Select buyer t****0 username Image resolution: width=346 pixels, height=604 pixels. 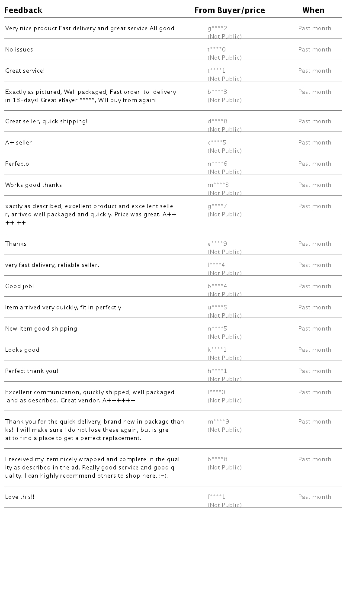pyautogui.click(x=217, y=50)
